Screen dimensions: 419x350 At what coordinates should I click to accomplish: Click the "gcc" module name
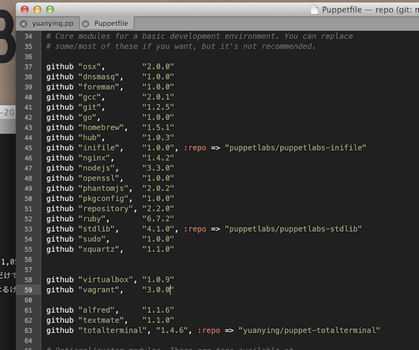89,97
